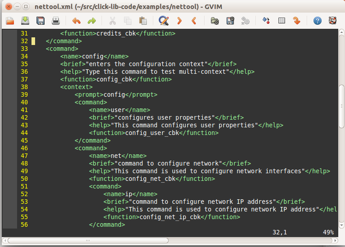The height and width of the screenshot is (247, 345).
Task: Cut selection with the scissors icon
Action: click(x=112, y=21)
